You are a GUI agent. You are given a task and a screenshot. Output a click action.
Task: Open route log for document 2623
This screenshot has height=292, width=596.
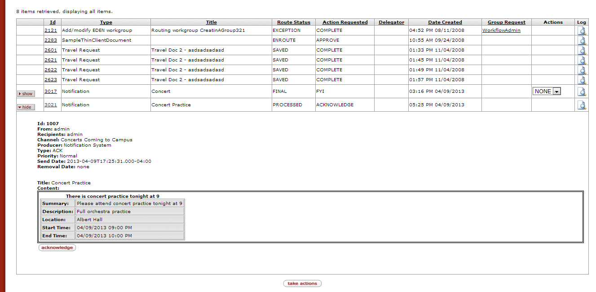[582, 80]
